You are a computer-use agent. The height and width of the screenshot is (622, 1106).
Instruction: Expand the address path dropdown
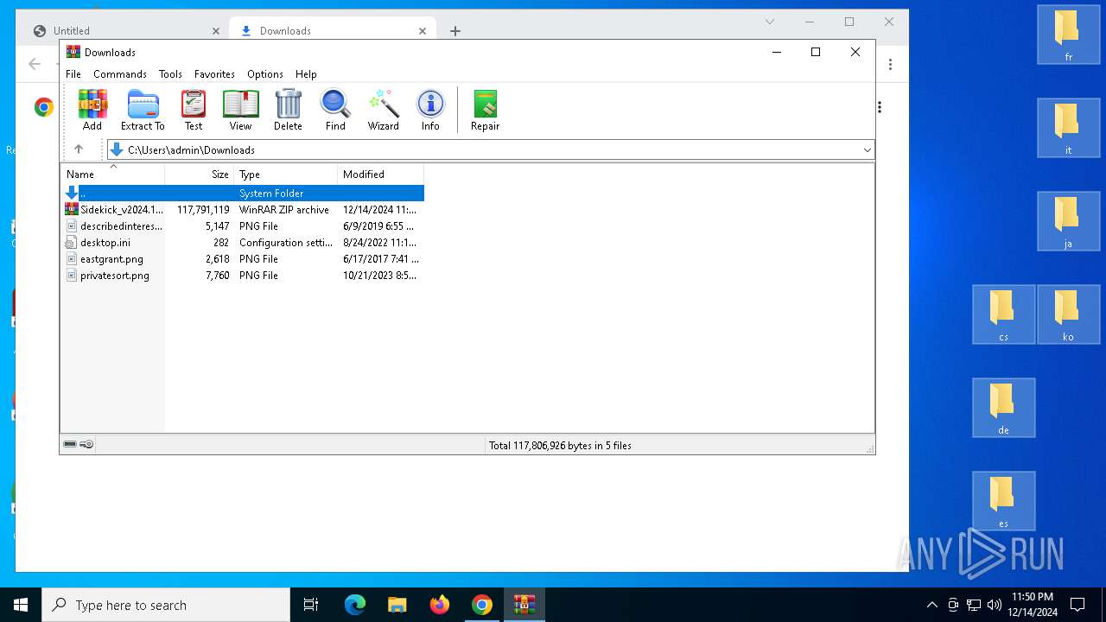coord(867,149)
